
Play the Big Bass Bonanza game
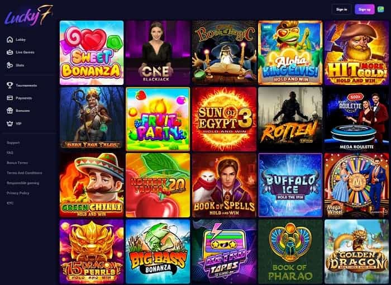click(158, 251)
